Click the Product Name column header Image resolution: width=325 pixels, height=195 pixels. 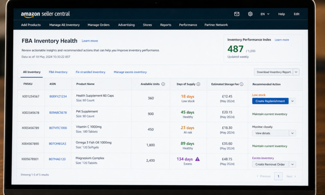coord(85,84)
